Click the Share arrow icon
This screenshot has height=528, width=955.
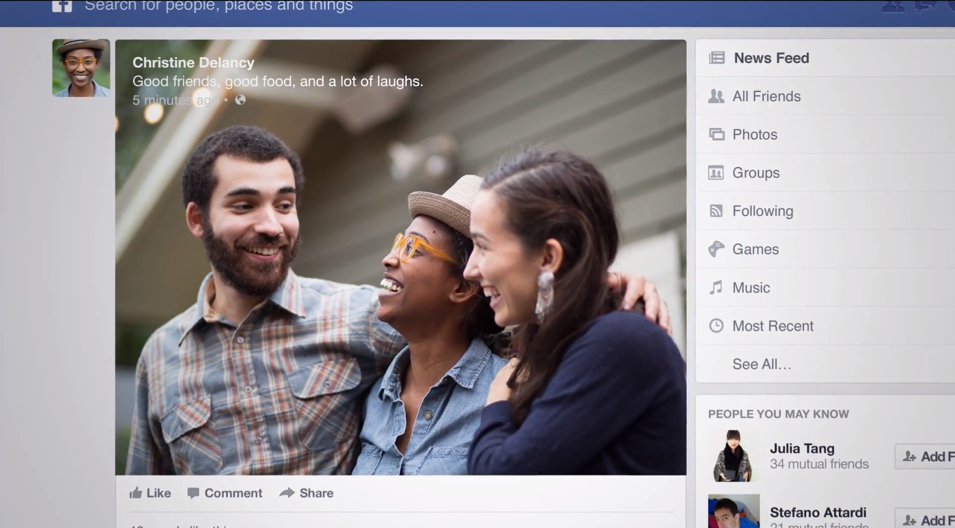[287, 493]
